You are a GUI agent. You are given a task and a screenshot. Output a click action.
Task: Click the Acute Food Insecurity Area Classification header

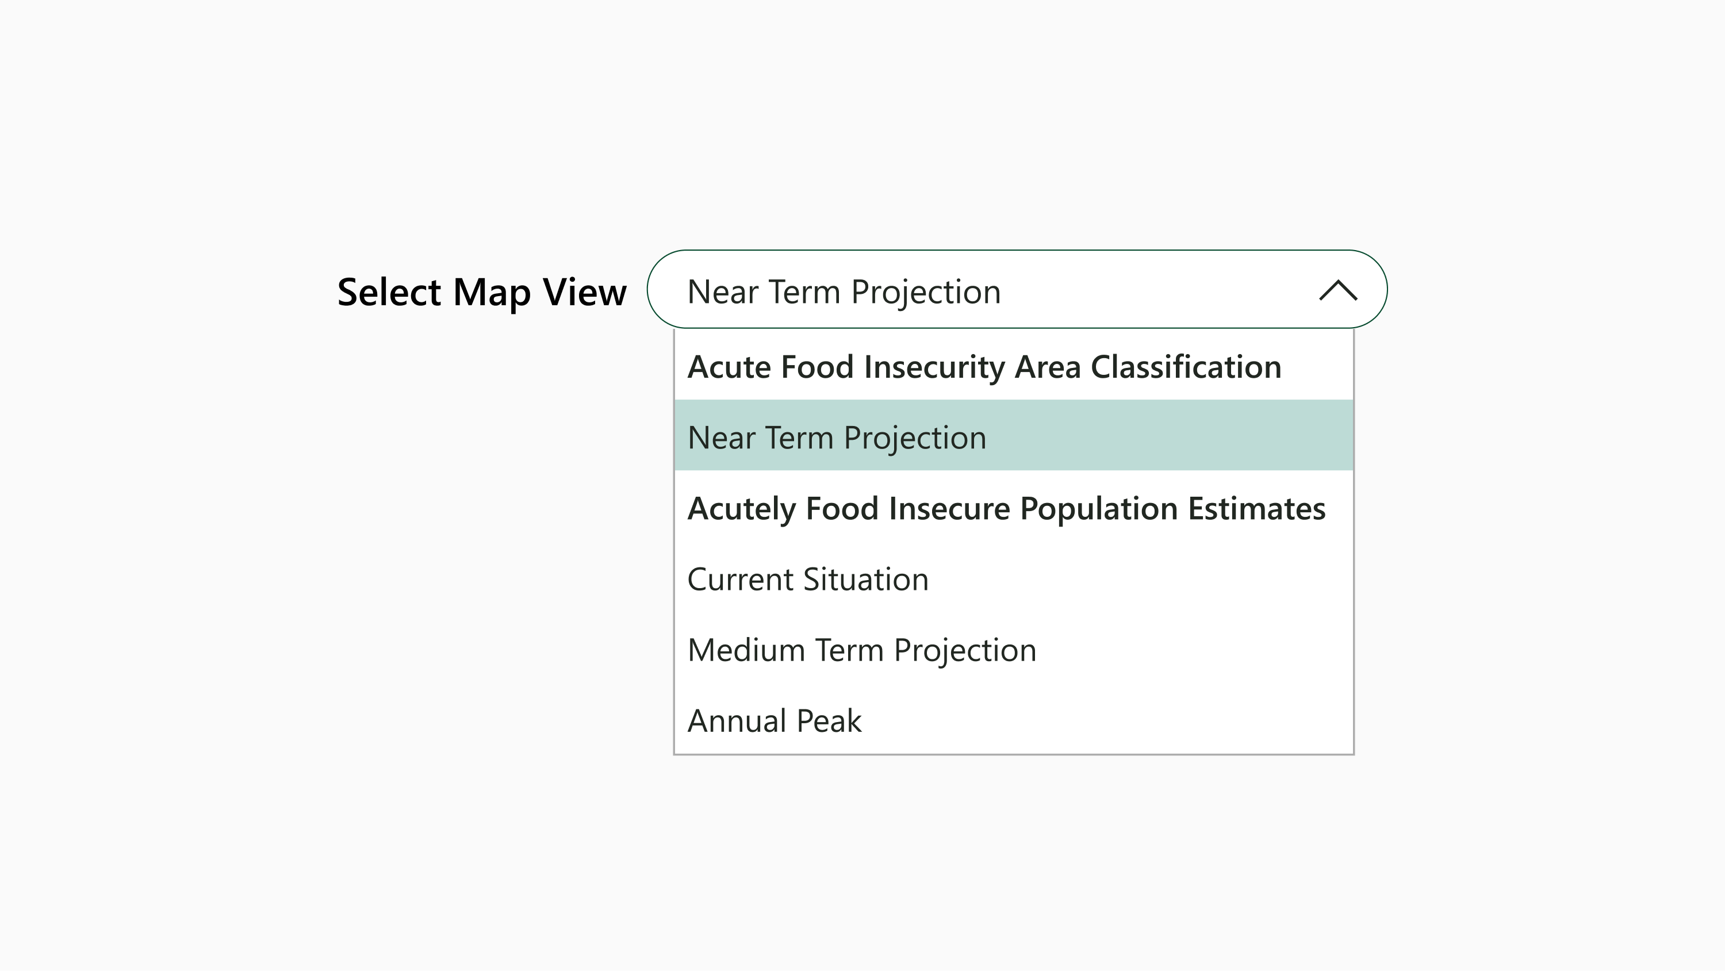click(x=984, y=367)
